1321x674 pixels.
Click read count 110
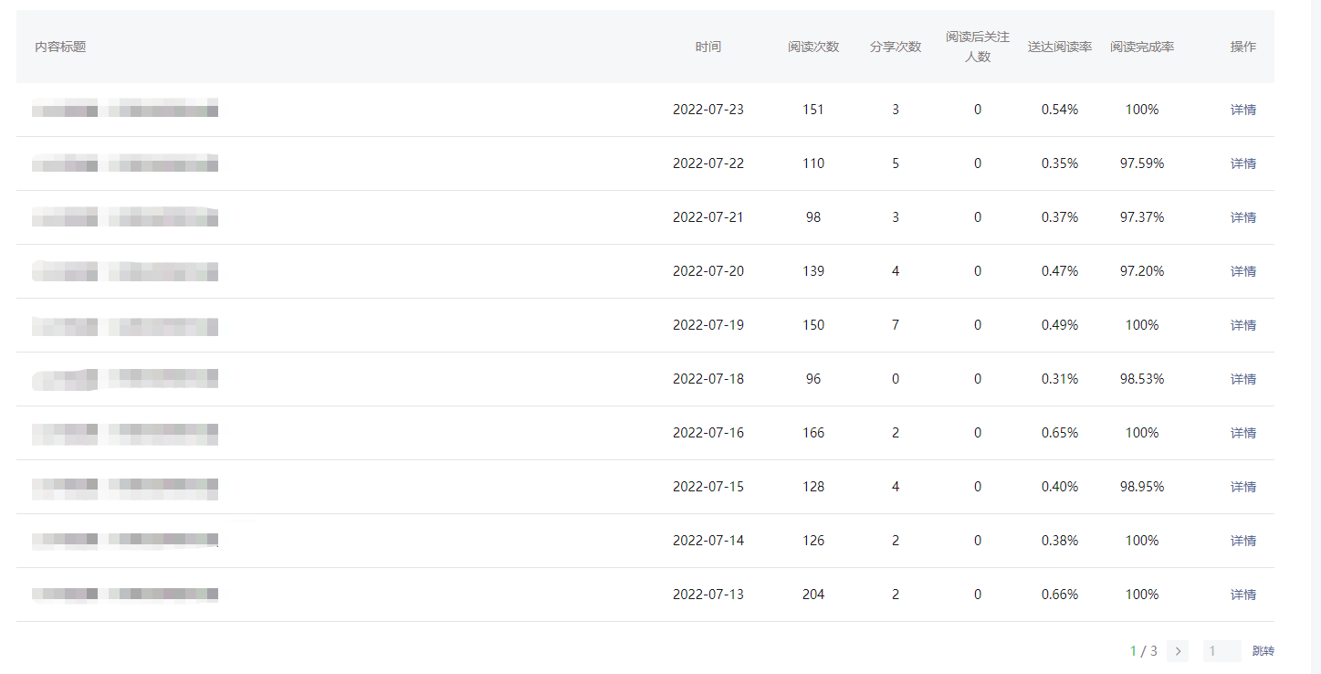click(x=813, y=163)
